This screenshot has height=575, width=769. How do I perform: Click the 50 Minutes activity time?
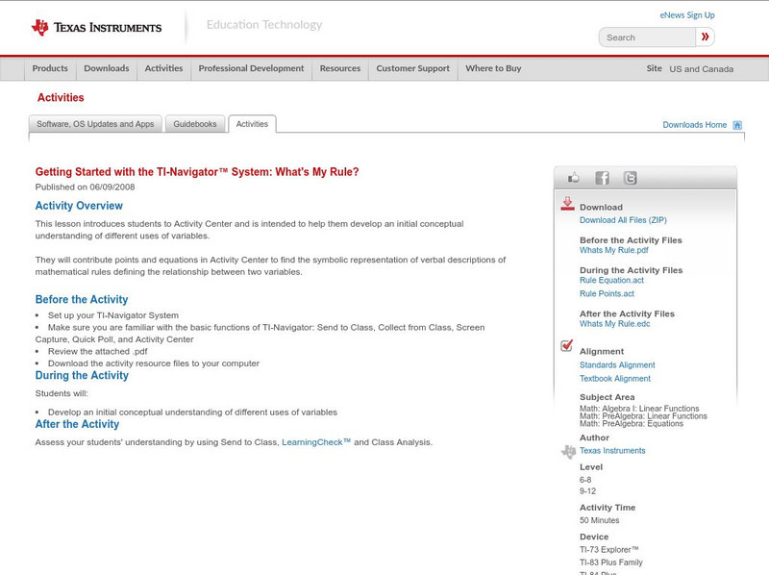[x=599, y=520]
